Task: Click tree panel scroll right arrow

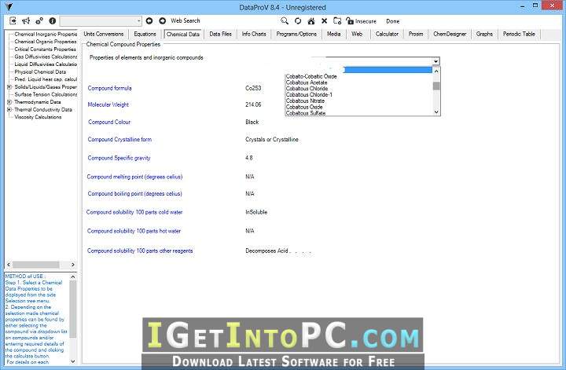Action: tap(73, 265)
